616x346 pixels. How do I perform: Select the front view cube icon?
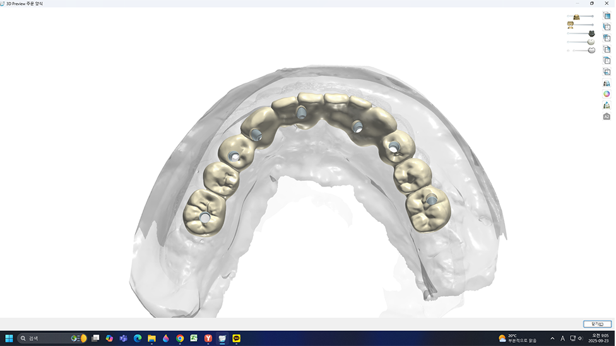[607, 16]
